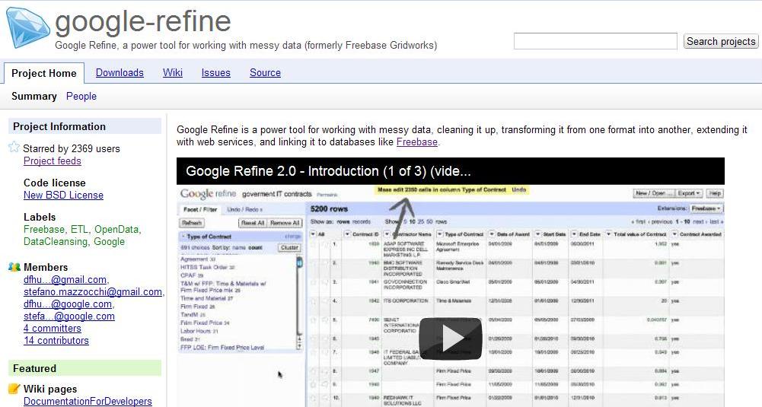The width and height of the screenshot is (762, 407).
Task: Click the Google label
Action: pos(109,241)
